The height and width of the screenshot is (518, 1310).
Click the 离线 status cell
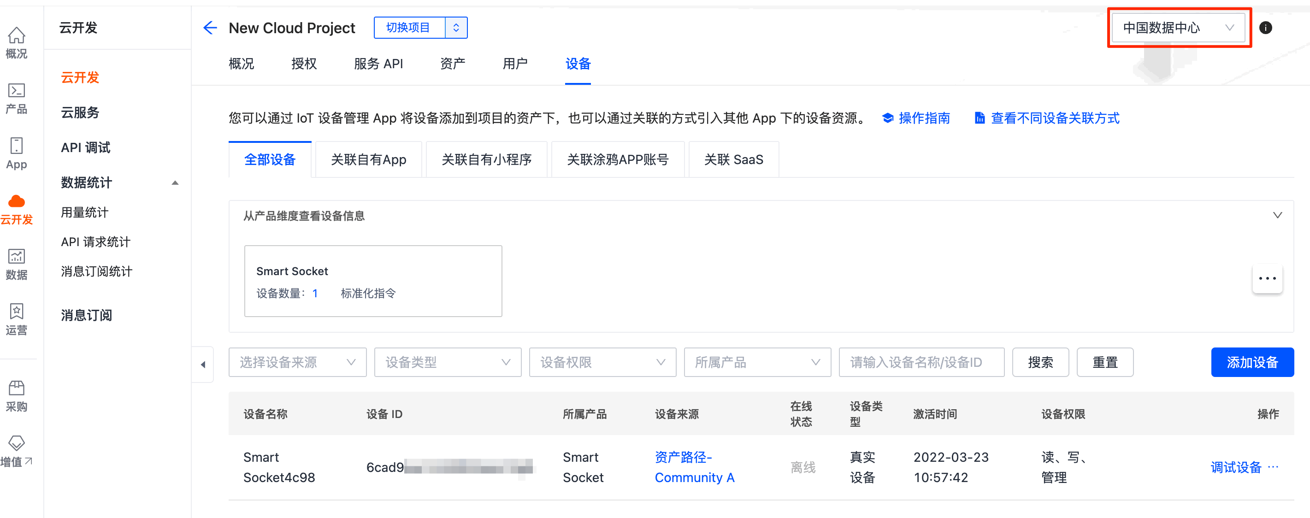point(803,467)
